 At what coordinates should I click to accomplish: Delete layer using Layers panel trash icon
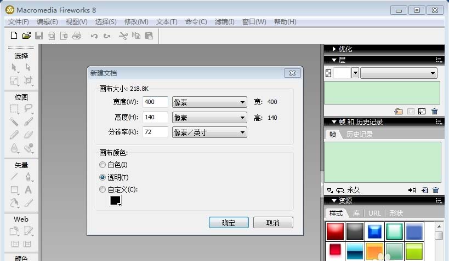coord(434,112)
